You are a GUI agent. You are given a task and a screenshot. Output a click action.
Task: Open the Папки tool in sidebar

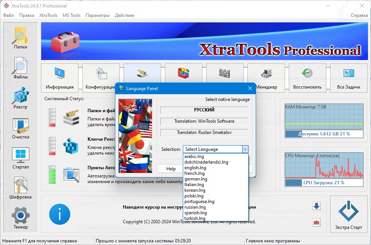(20, 39)
